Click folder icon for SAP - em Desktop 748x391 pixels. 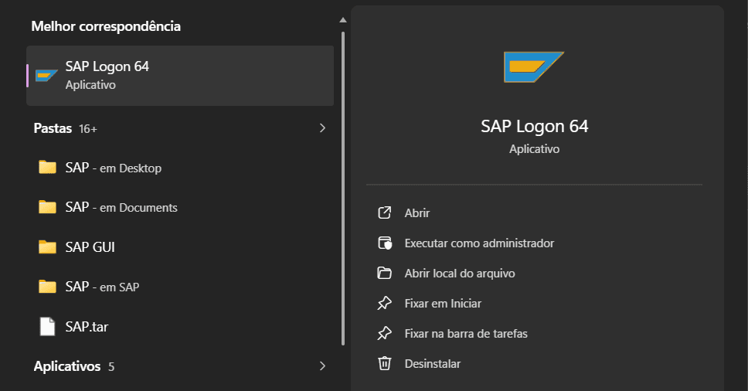coord(47,168)
